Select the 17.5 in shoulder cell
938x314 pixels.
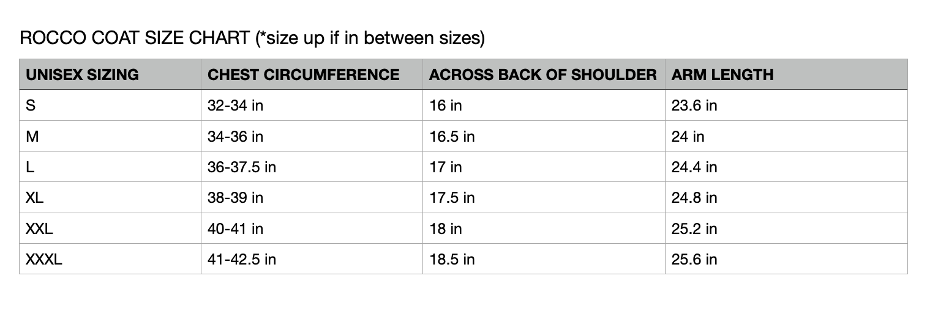click(x=452, y=198)
